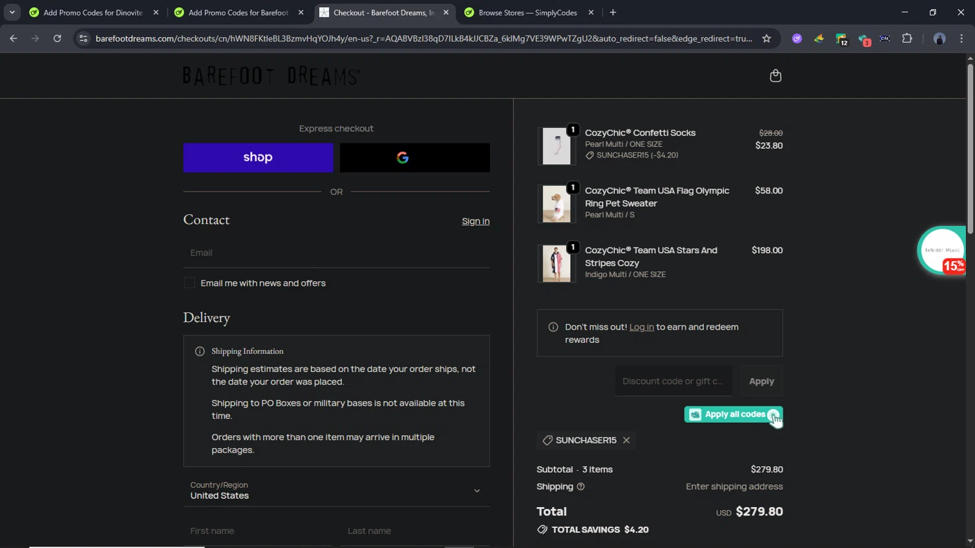The height and width of the screenshot is (548, 975).
Task: Click the $198.00 item price
Action: pos(767,250)
